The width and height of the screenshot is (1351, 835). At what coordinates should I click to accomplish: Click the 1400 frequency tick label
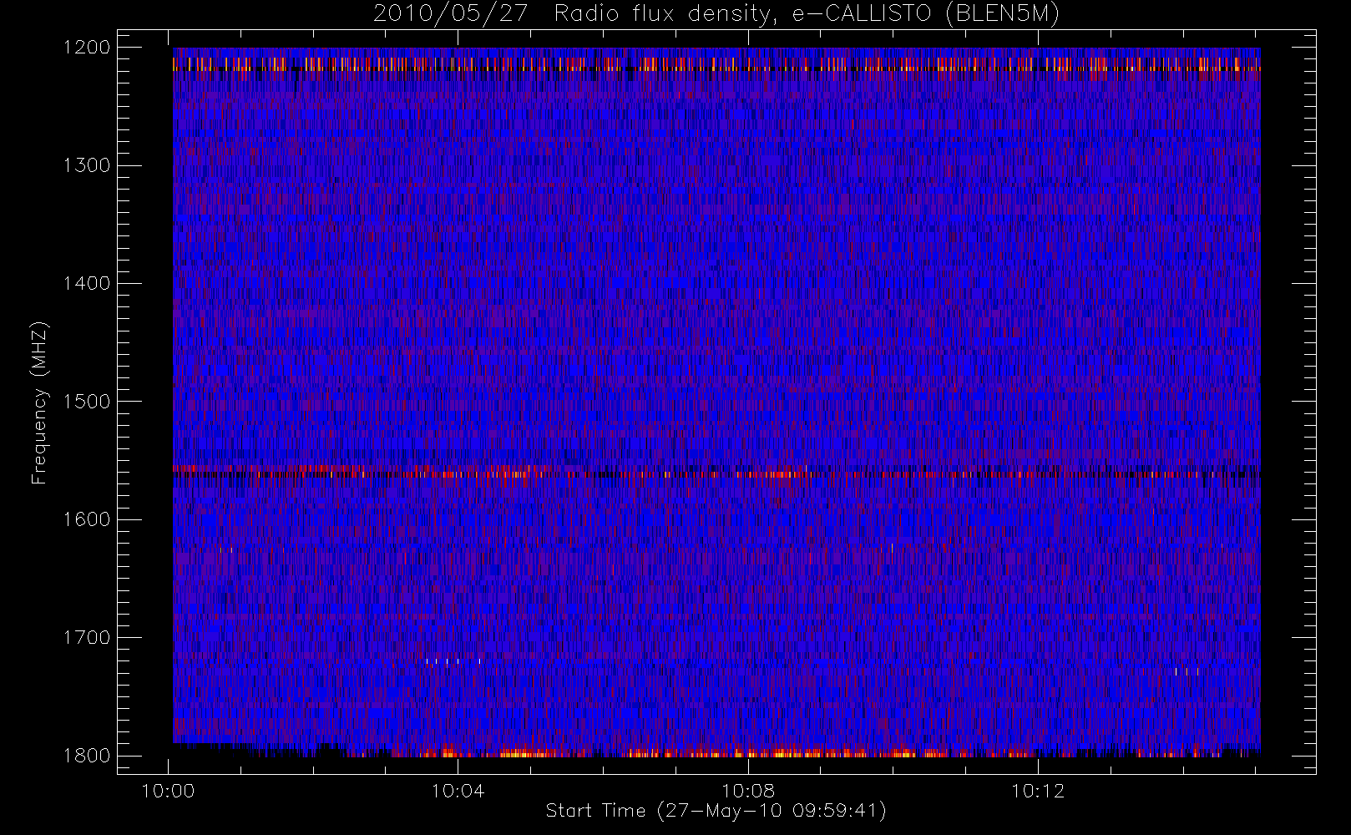[87, 283]
